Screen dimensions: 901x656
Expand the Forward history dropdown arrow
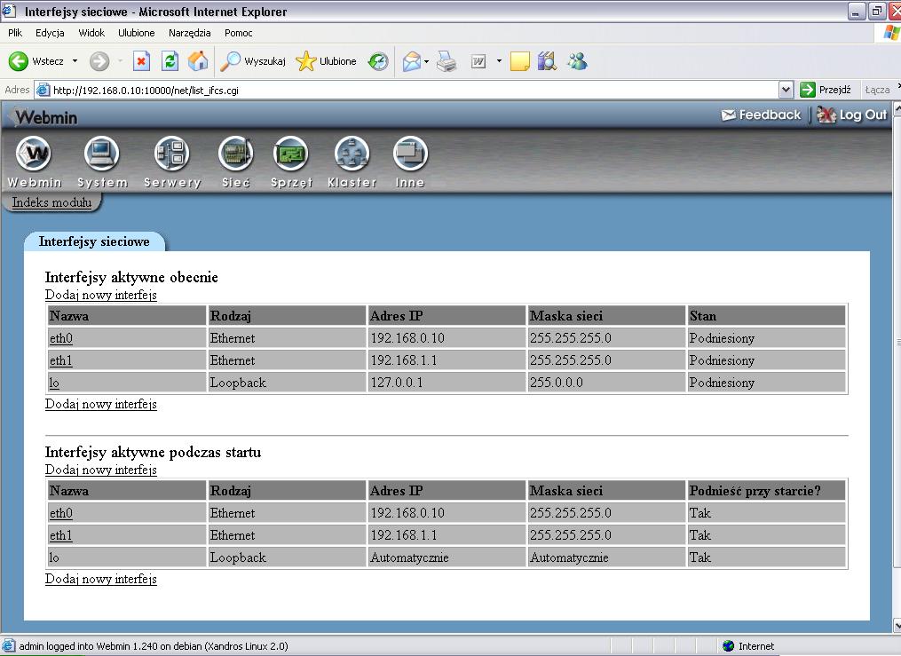point(120,61)
